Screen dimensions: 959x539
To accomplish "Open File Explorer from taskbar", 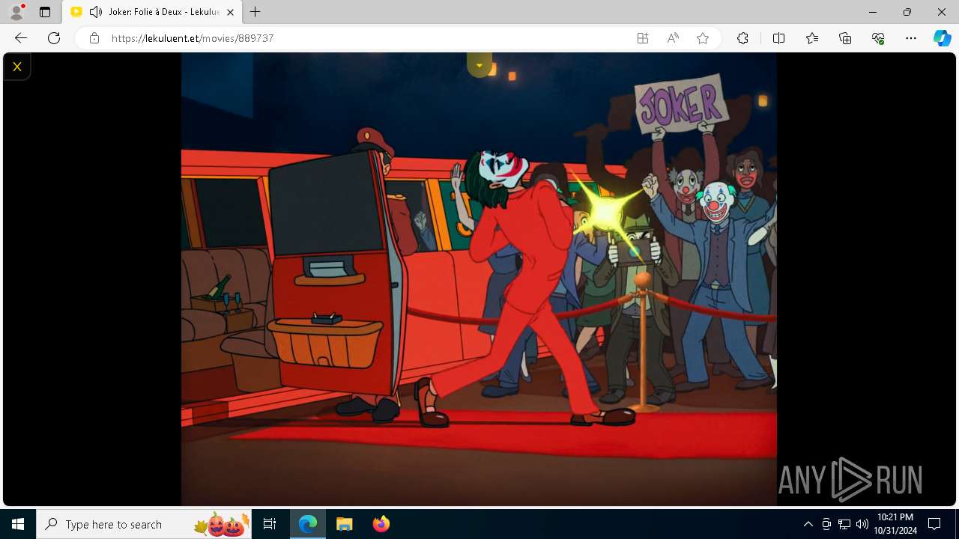I will click(344, 524).
